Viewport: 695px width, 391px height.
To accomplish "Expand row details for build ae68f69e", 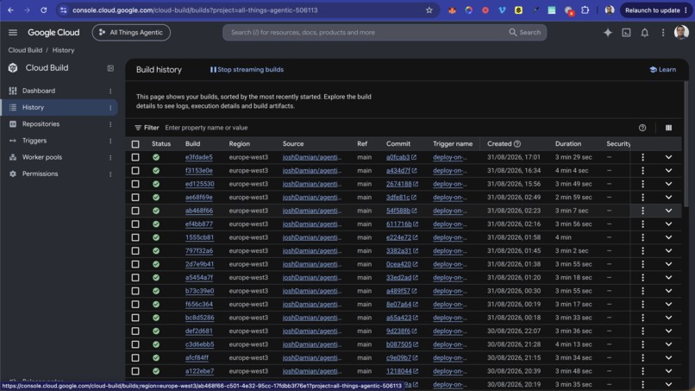I will click(668, 197).
